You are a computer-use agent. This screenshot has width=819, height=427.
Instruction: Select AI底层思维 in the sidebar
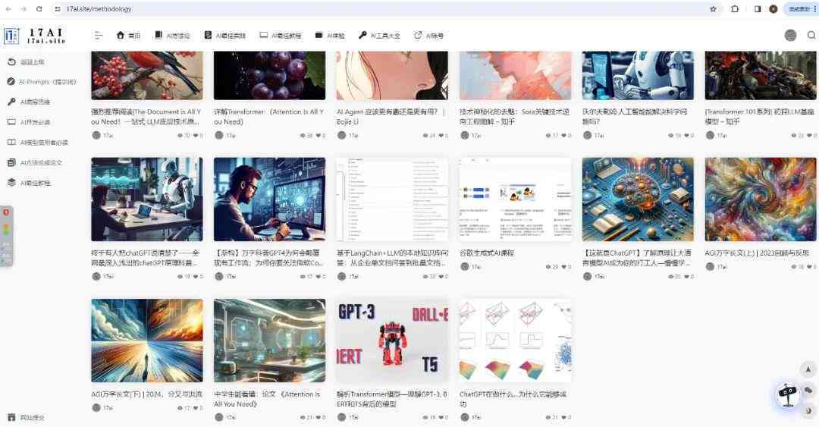(x=29, y=102)
